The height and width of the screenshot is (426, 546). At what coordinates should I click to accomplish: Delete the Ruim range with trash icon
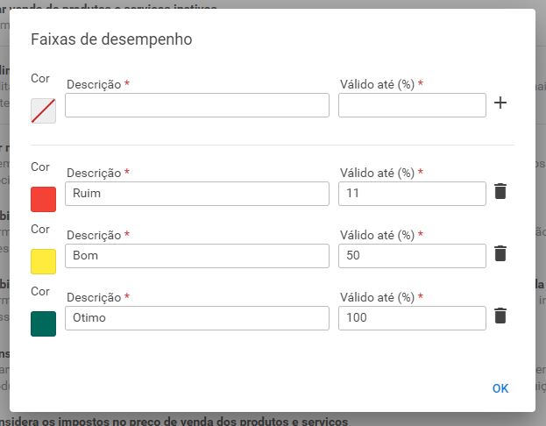500,191
